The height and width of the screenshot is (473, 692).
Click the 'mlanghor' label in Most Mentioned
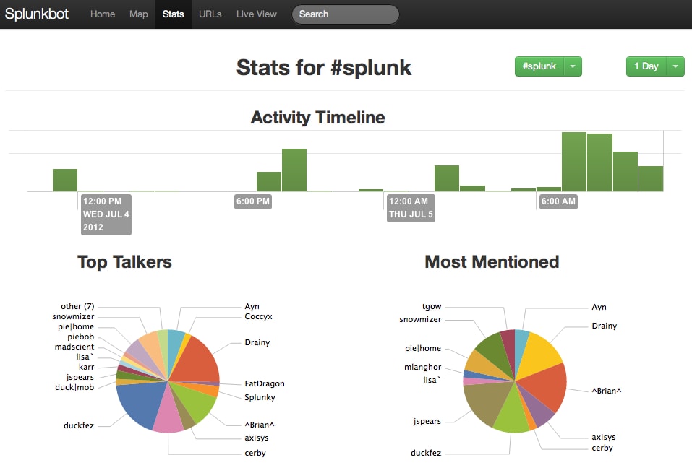[x=422, y=367]
